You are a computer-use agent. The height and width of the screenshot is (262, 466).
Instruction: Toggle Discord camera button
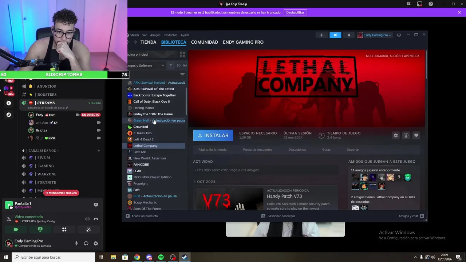point(16,230)
